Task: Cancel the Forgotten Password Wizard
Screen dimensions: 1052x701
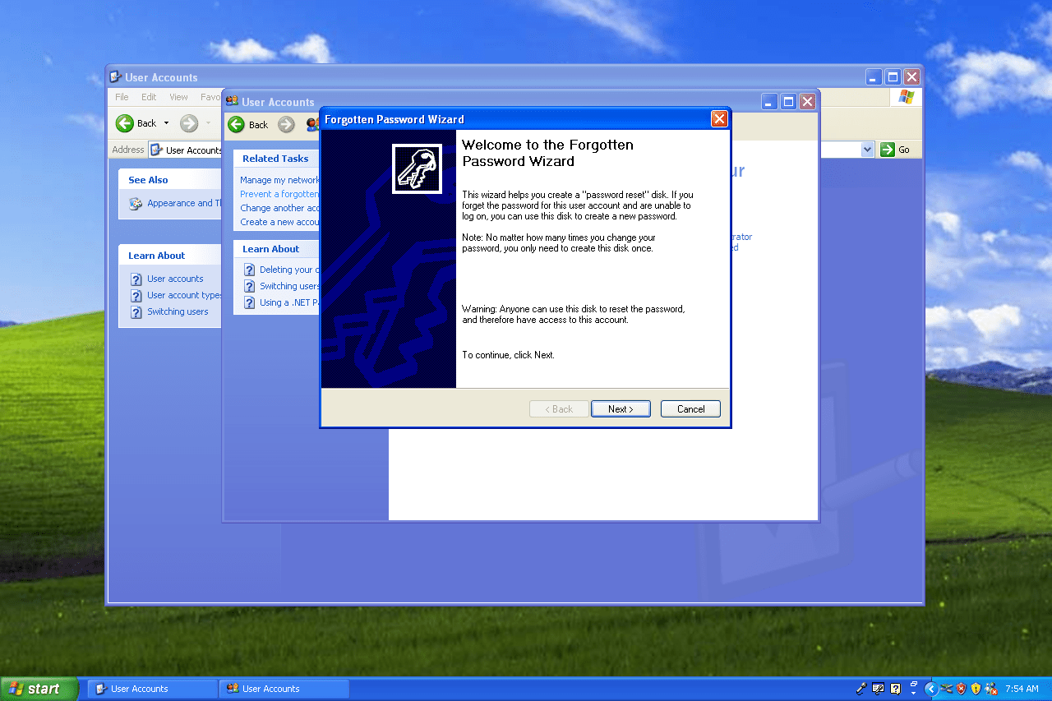Action: pos(690,408)
